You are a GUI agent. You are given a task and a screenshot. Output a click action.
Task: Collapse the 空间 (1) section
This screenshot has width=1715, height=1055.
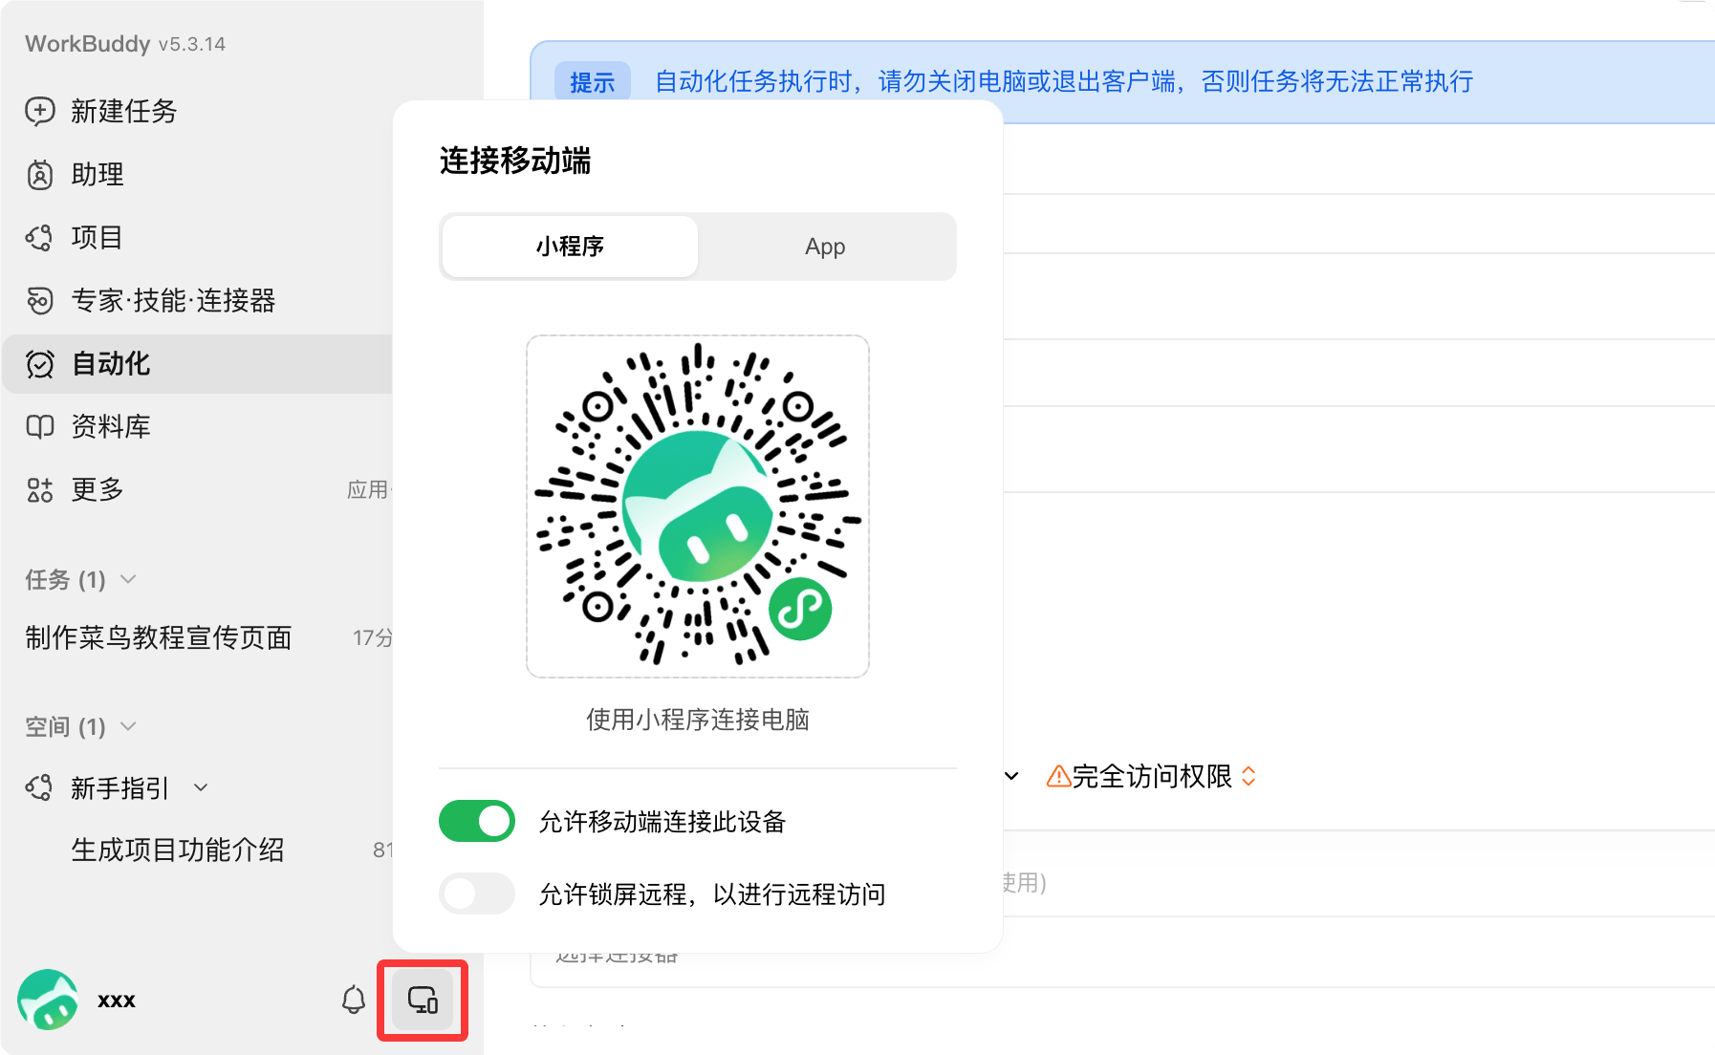(129, 726)
